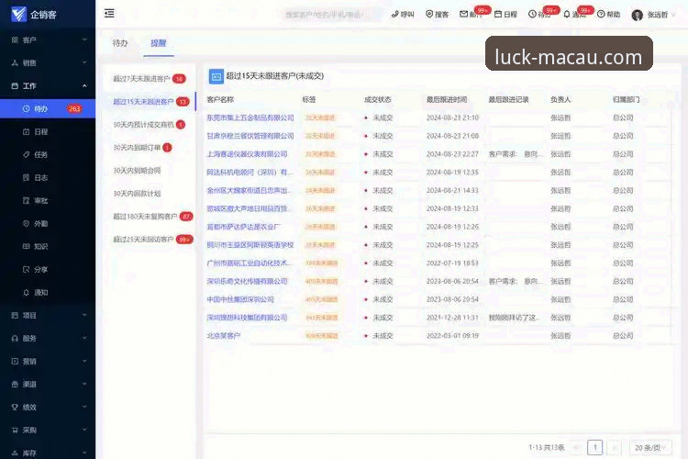Click the 最后跟进时间 column header

click(447, 100)
